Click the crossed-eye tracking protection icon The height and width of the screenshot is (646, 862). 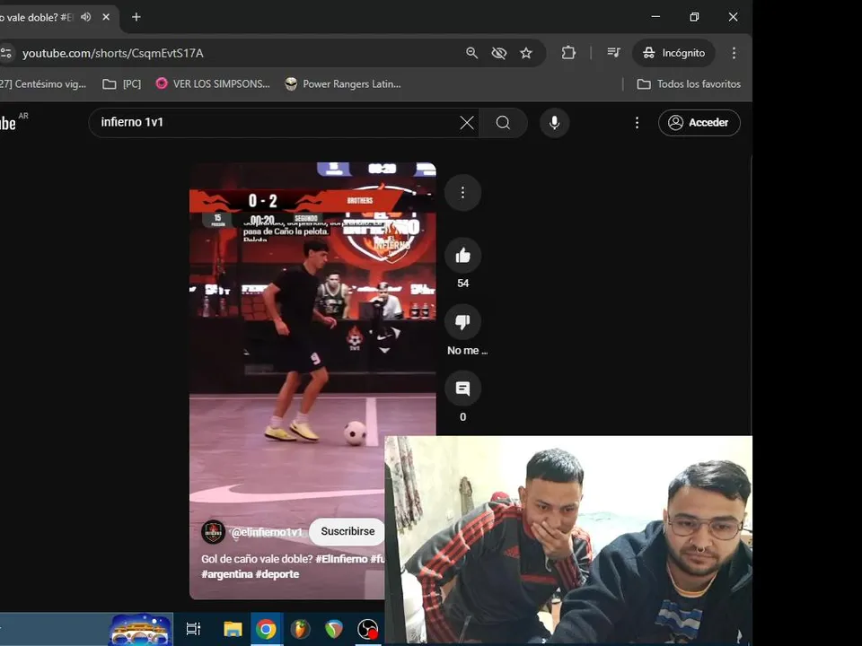[x=498, y=53]
